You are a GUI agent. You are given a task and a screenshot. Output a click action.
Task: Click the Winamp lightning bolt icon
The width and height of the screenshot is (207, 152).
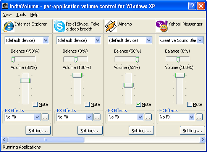[x=111, y=26]
